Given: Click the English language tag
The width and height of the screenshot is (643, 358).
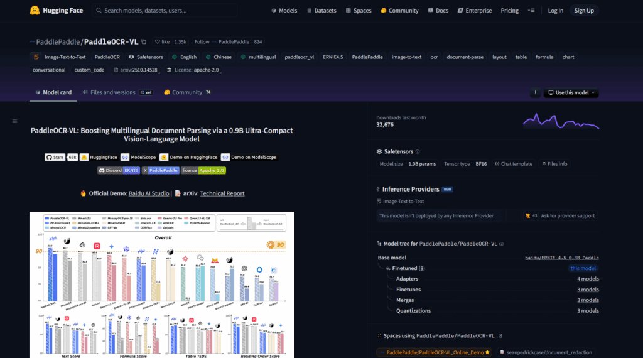Looking at the screenshot, I should pos(184,57).
